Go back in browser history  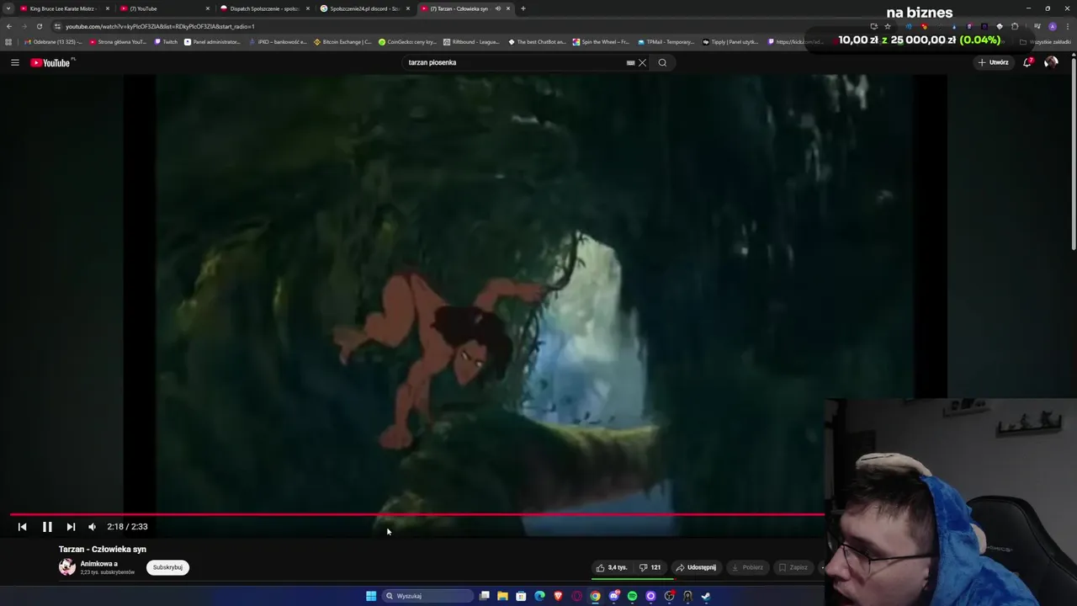[x=9, y=26]
